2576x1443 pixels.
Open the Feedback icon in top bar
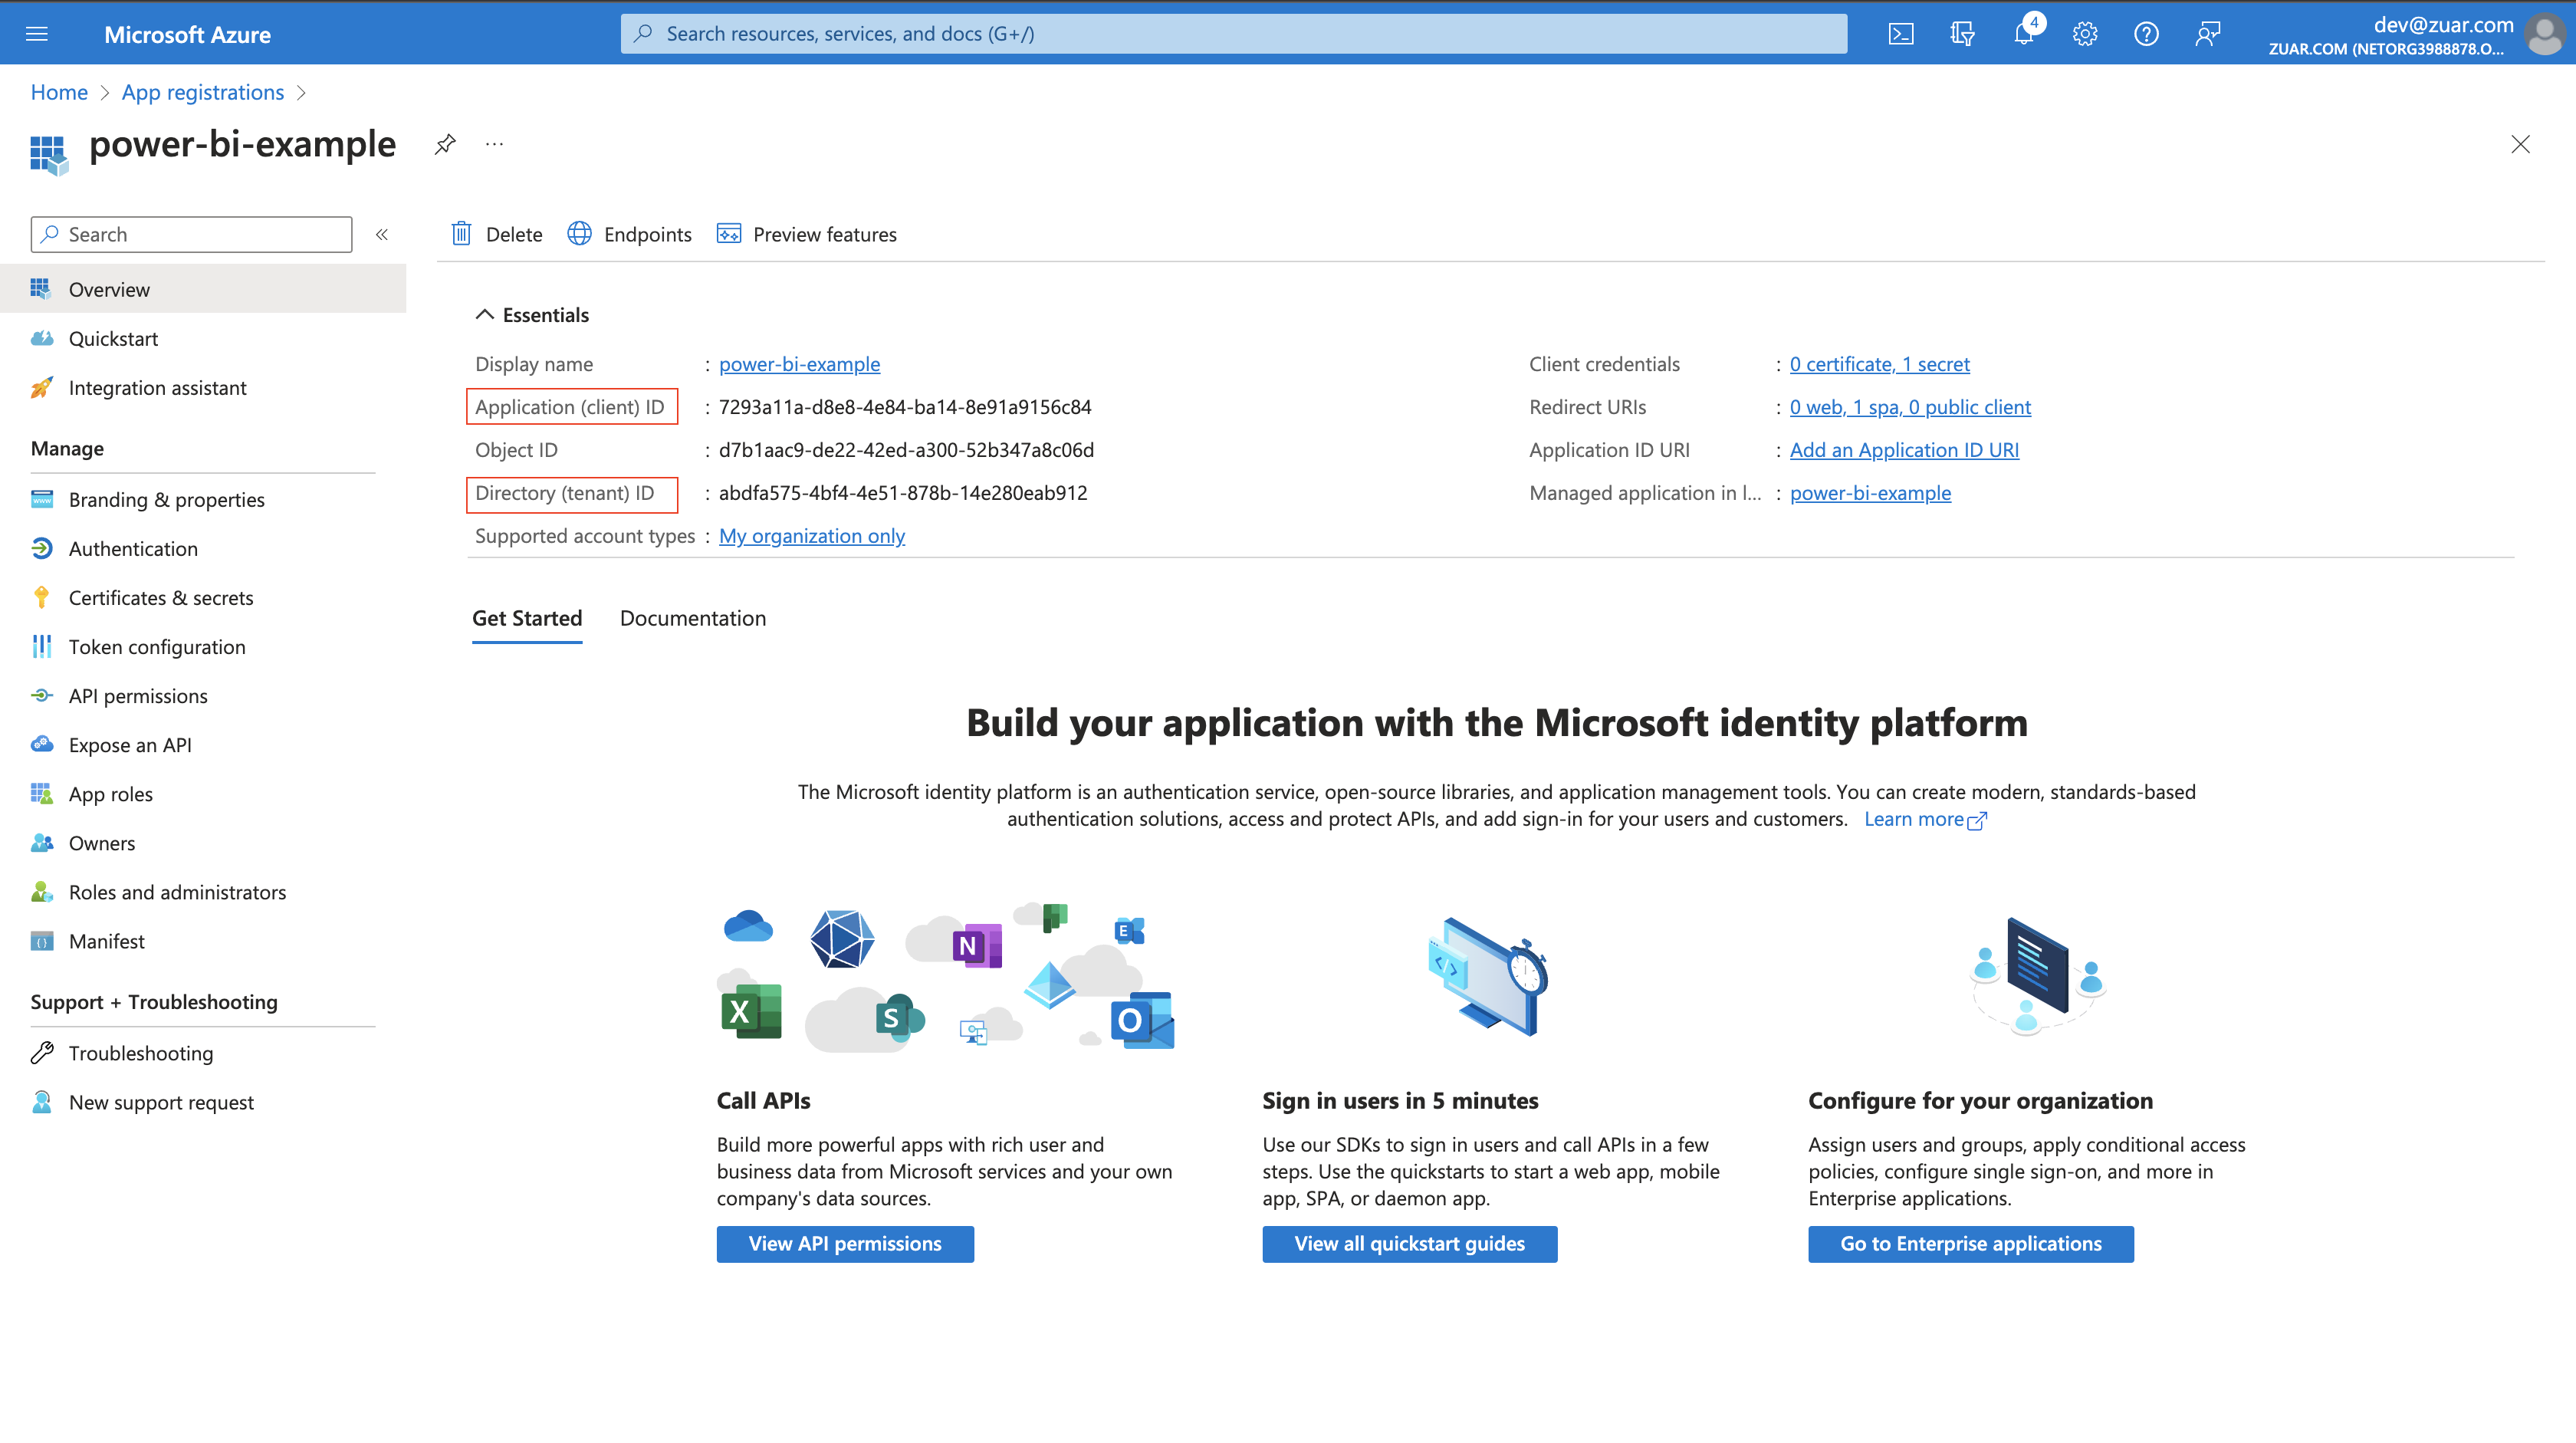pyautogui.click(x=2208, y=34)
